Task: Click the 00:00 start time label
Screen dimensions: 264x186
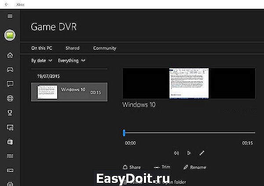Action: (130, 143)
